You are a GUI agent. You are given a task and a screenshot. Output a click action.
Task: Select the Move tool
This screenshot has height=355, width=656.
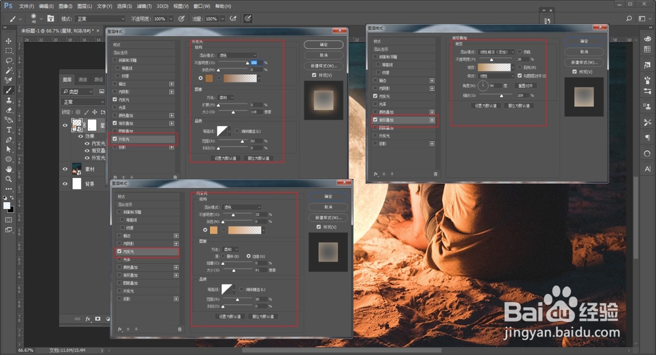[x=9, y=41]
